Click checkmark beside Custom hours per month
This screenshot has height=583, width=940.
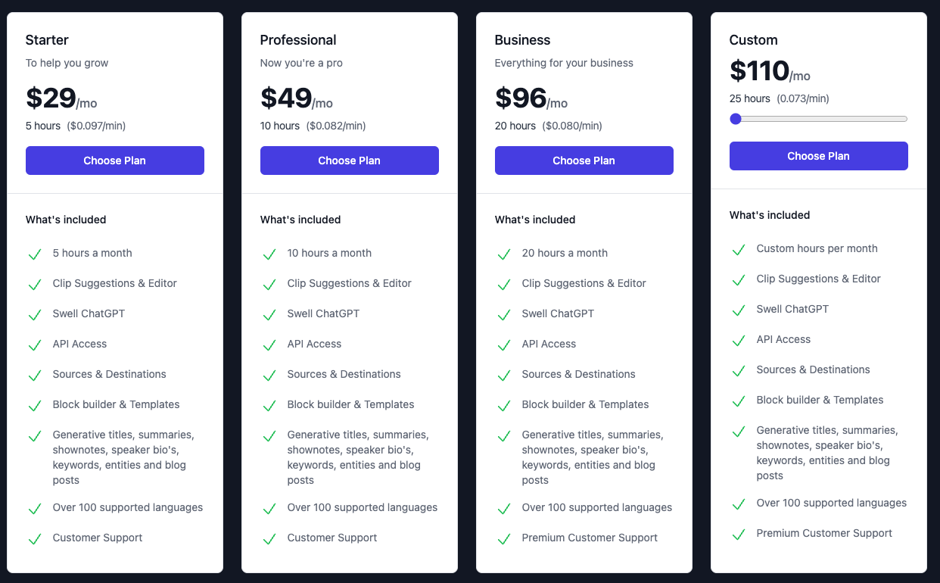point(738,250)
